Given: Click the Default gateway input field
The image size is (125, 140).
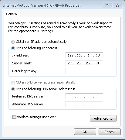Looking at the screenshot, I should [84, 71].
